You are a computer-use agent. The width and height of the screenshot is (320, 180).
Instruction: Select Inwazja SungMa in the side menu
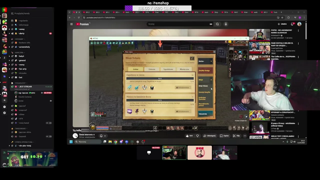pyautogui.click(x=204, y=92)
